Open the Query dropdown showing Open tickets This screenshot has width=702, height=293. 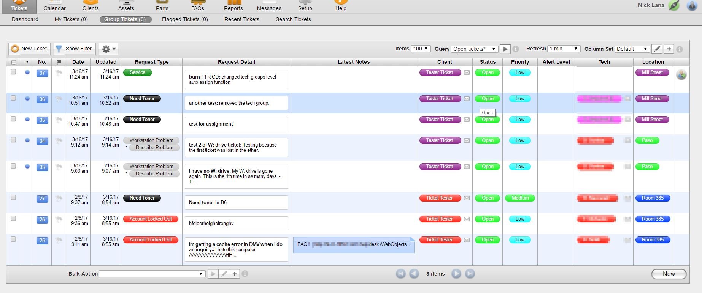pos(474,49)
